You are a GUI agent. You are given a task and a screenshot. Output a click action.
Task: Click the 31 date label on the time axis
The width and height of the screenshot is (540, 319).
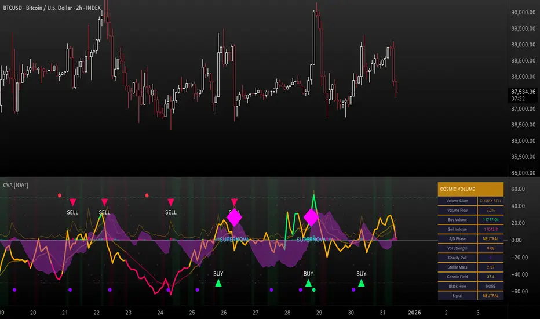point(382,313)
